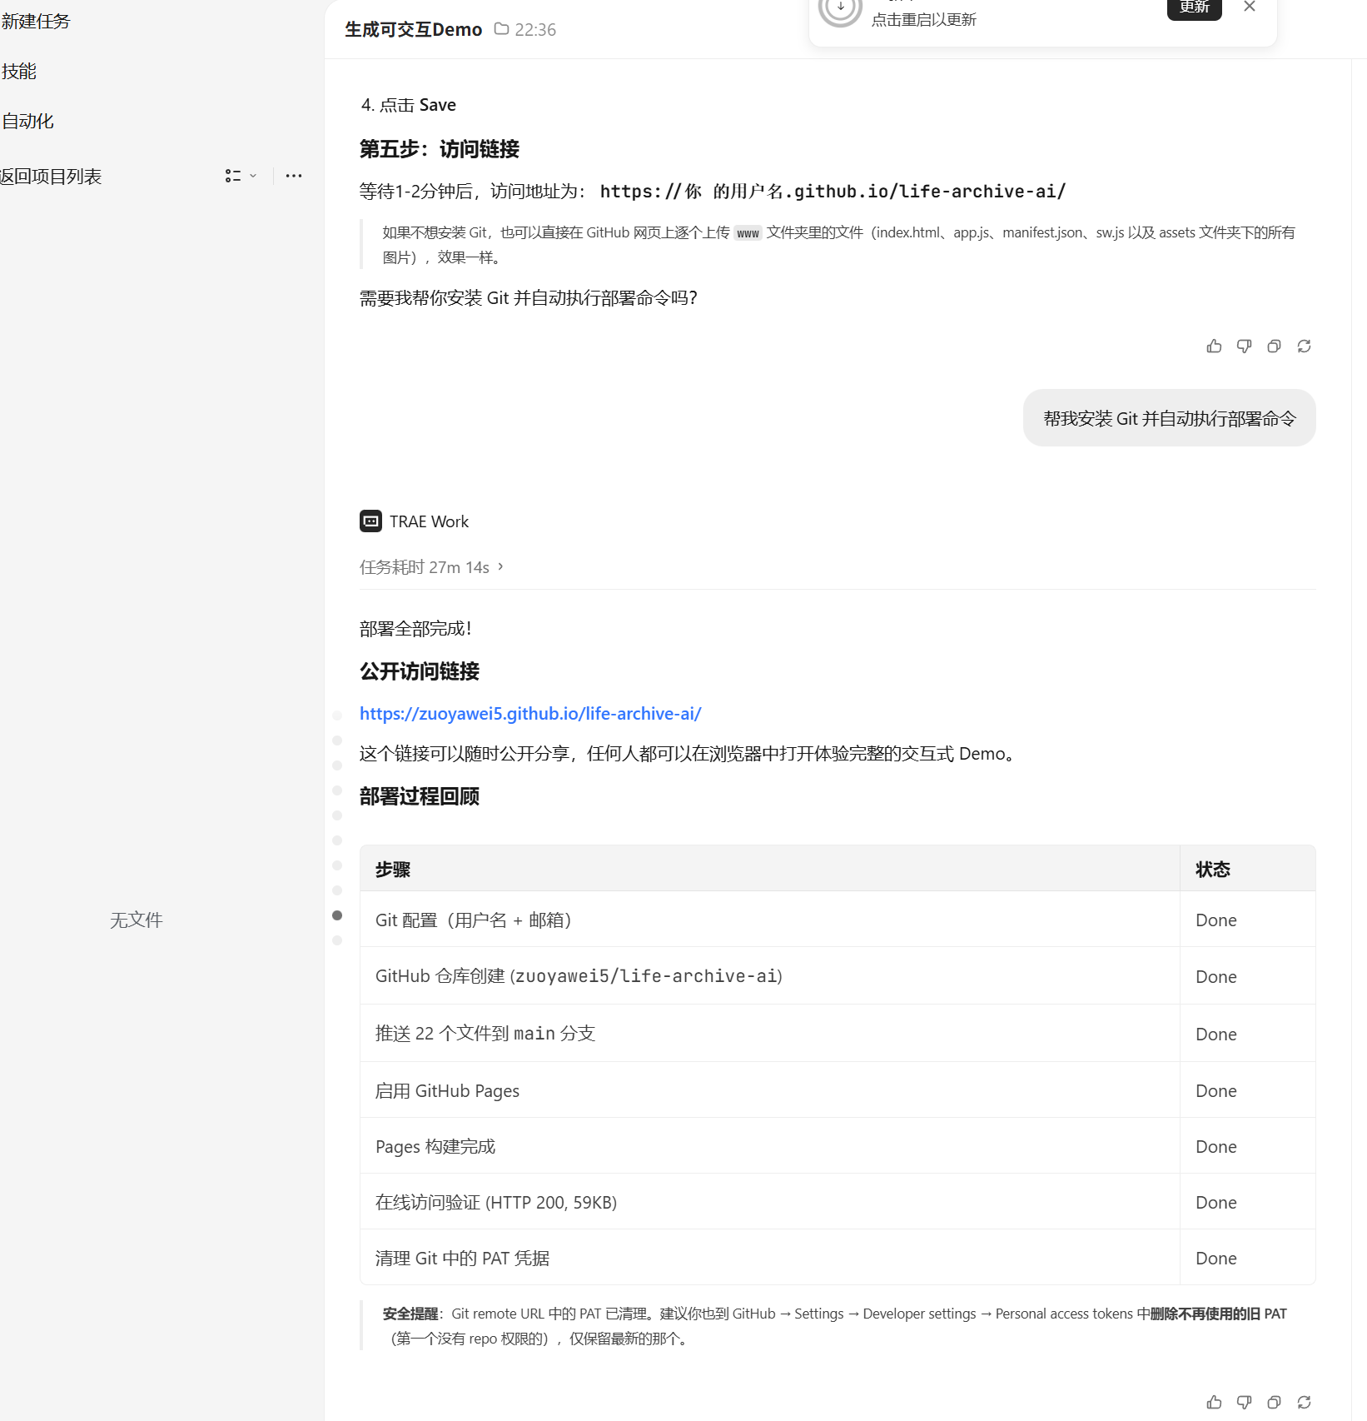The image size is (1367, 1421).
Task: Copy the first reply's content
Action: tap(1274, 347)
